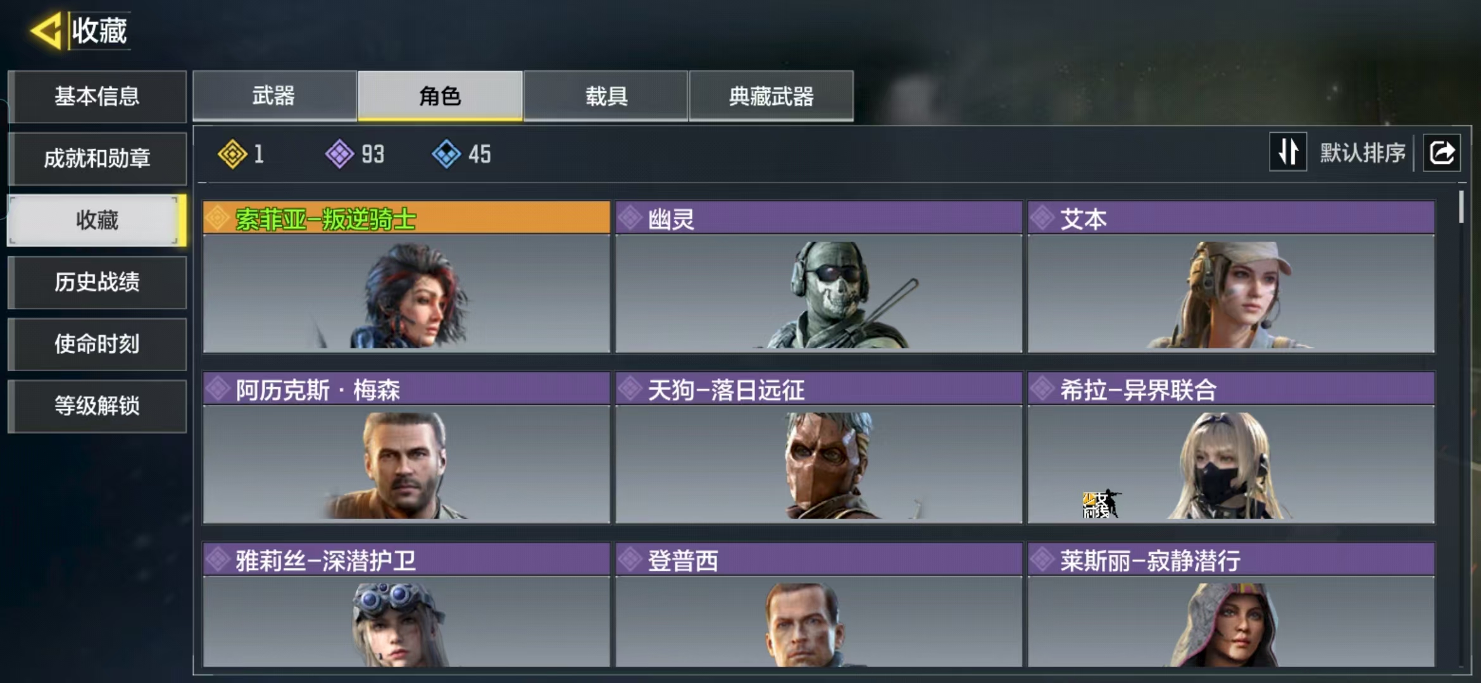
Task: Open 基本信息 in the sidebar
Action: tap(97, 96)
